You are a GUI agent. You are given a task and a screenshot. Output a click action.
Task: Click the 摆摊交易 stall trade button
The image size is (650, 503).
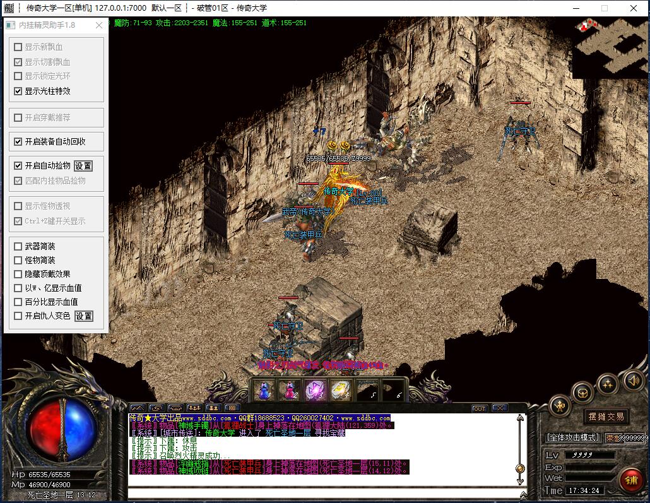coord(606,417)
